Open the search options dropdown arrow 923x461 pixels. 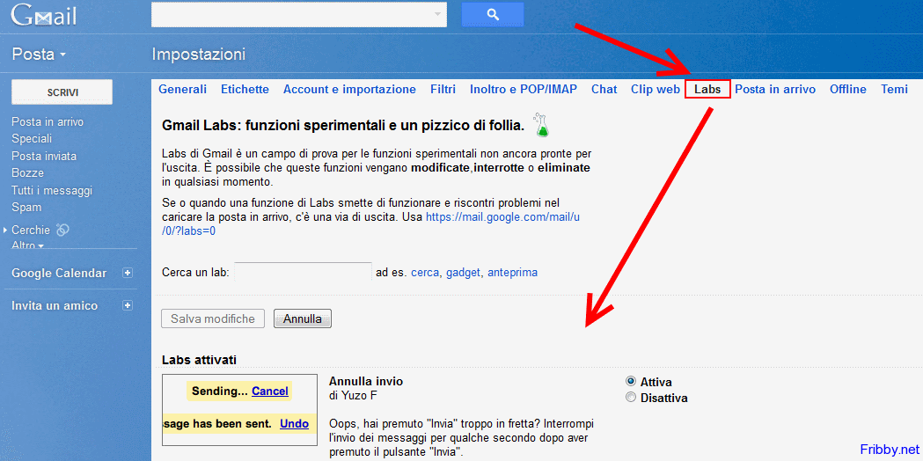(437, 14)
